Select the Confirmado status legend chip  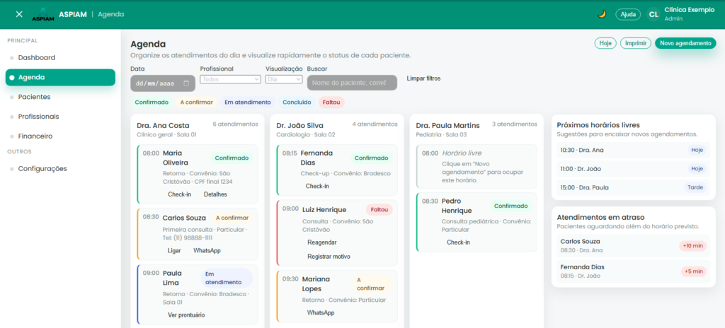[152, 102]
